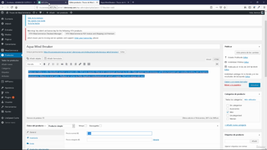Open updates indicator in admin bar

35,12
